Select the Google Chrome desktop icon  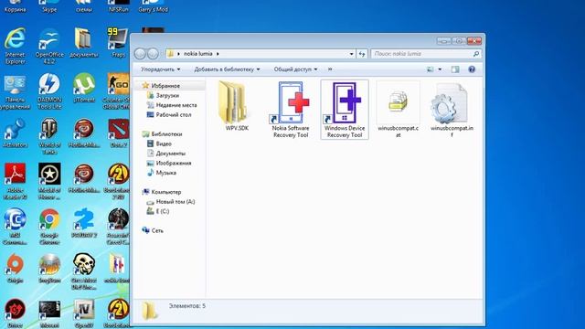click(x=49, y=227)
